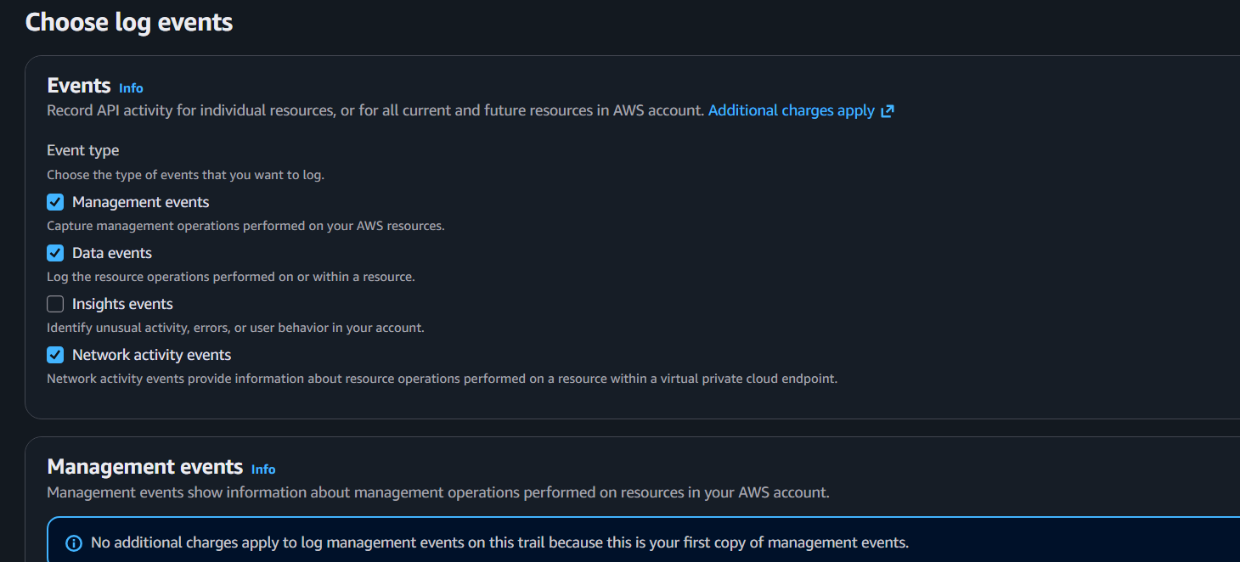Click 'Log the resource operations performed on or within a resource.'
Image resolution: width=1240 pixels, height=562 pixels.
(231, 277)
